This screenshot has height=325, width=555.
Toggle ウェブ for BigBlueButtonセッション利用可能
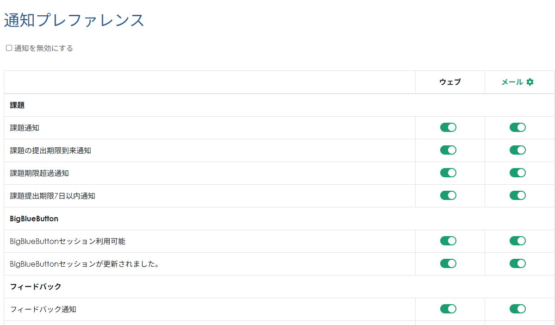(448, 241)
